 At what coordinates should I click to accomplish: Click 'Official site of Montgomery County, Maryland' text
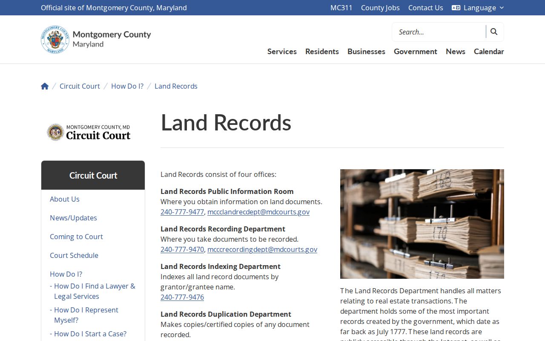[114, 8]
